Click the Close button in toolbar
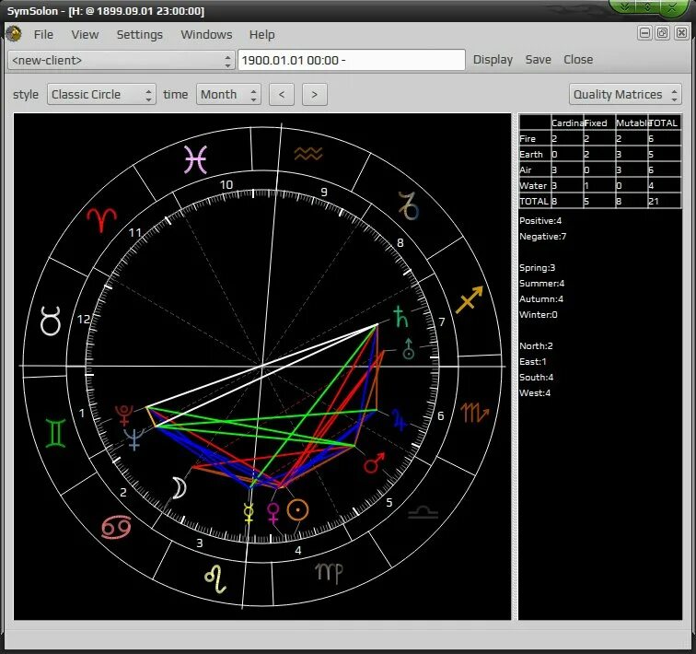The height and width of the screenshot is (654, 696). pos(578,60)
